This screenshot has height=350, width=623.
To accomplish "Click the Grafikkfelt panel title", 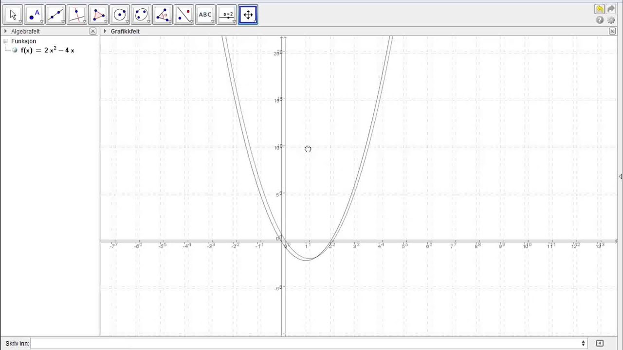I will (125, 31).
